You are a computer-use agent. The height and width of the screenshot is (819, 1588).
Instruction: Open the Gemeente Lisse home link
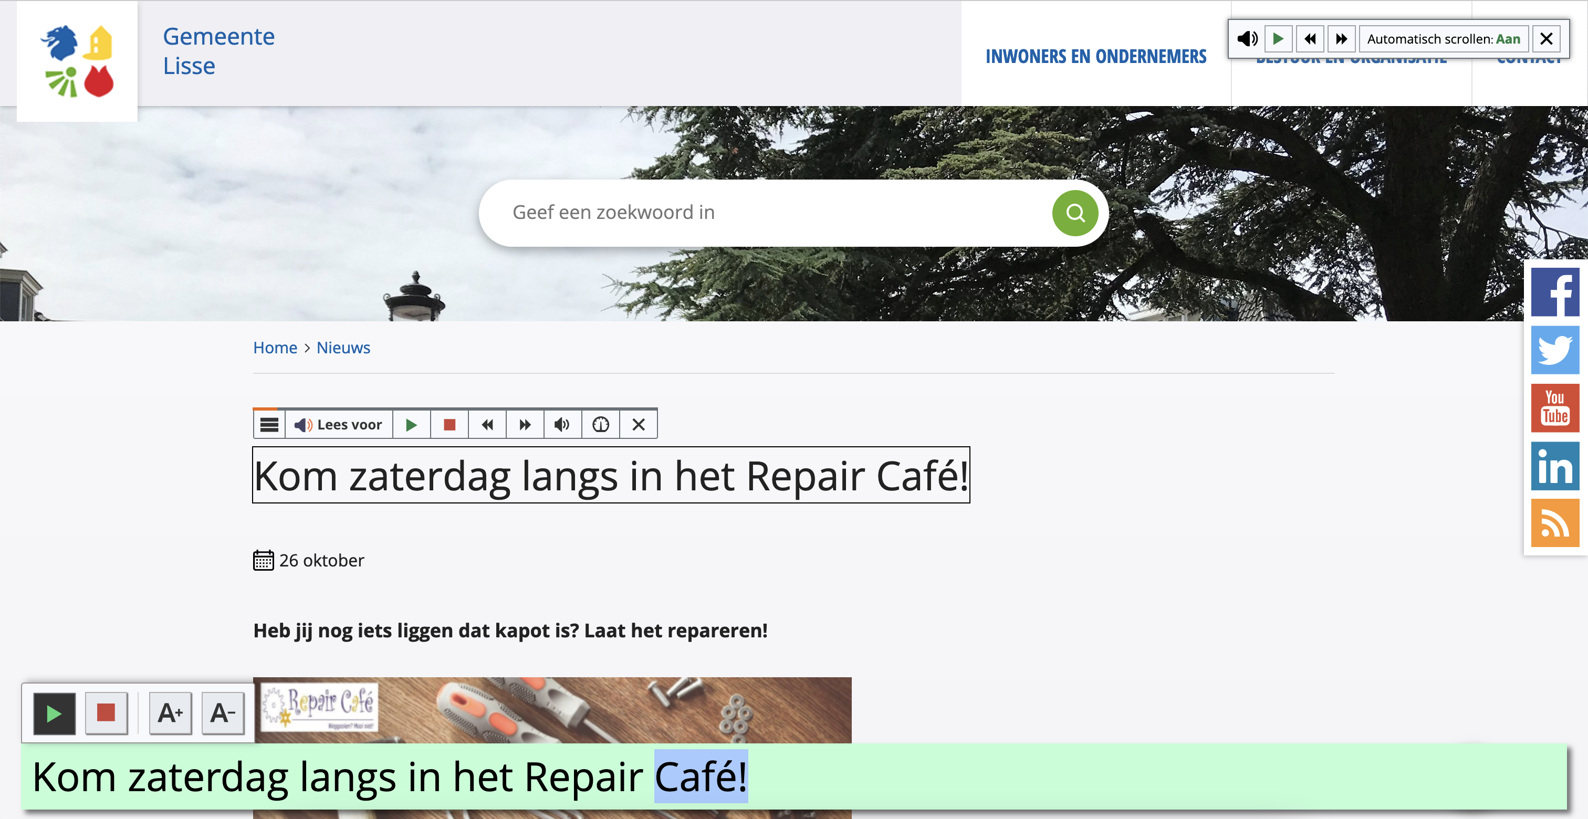(x=219, y=51)
